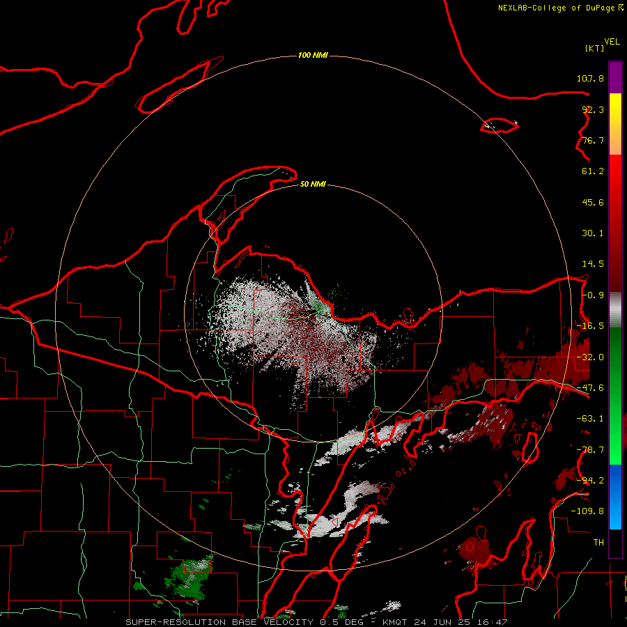Select the 92.3 scale value

click(x=593, y=109)
